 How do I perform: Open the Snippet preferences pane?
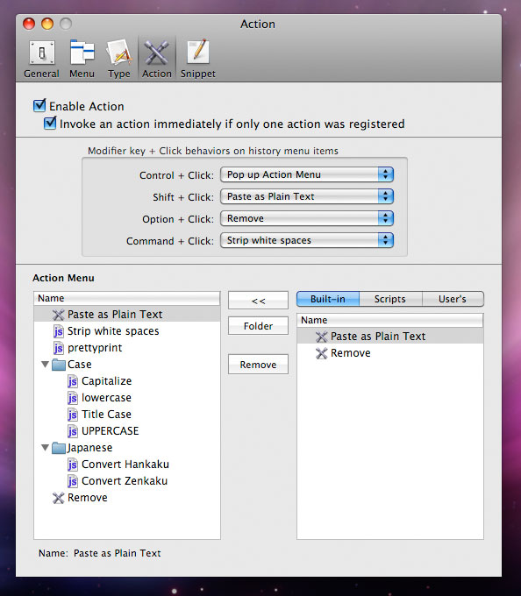197,59
